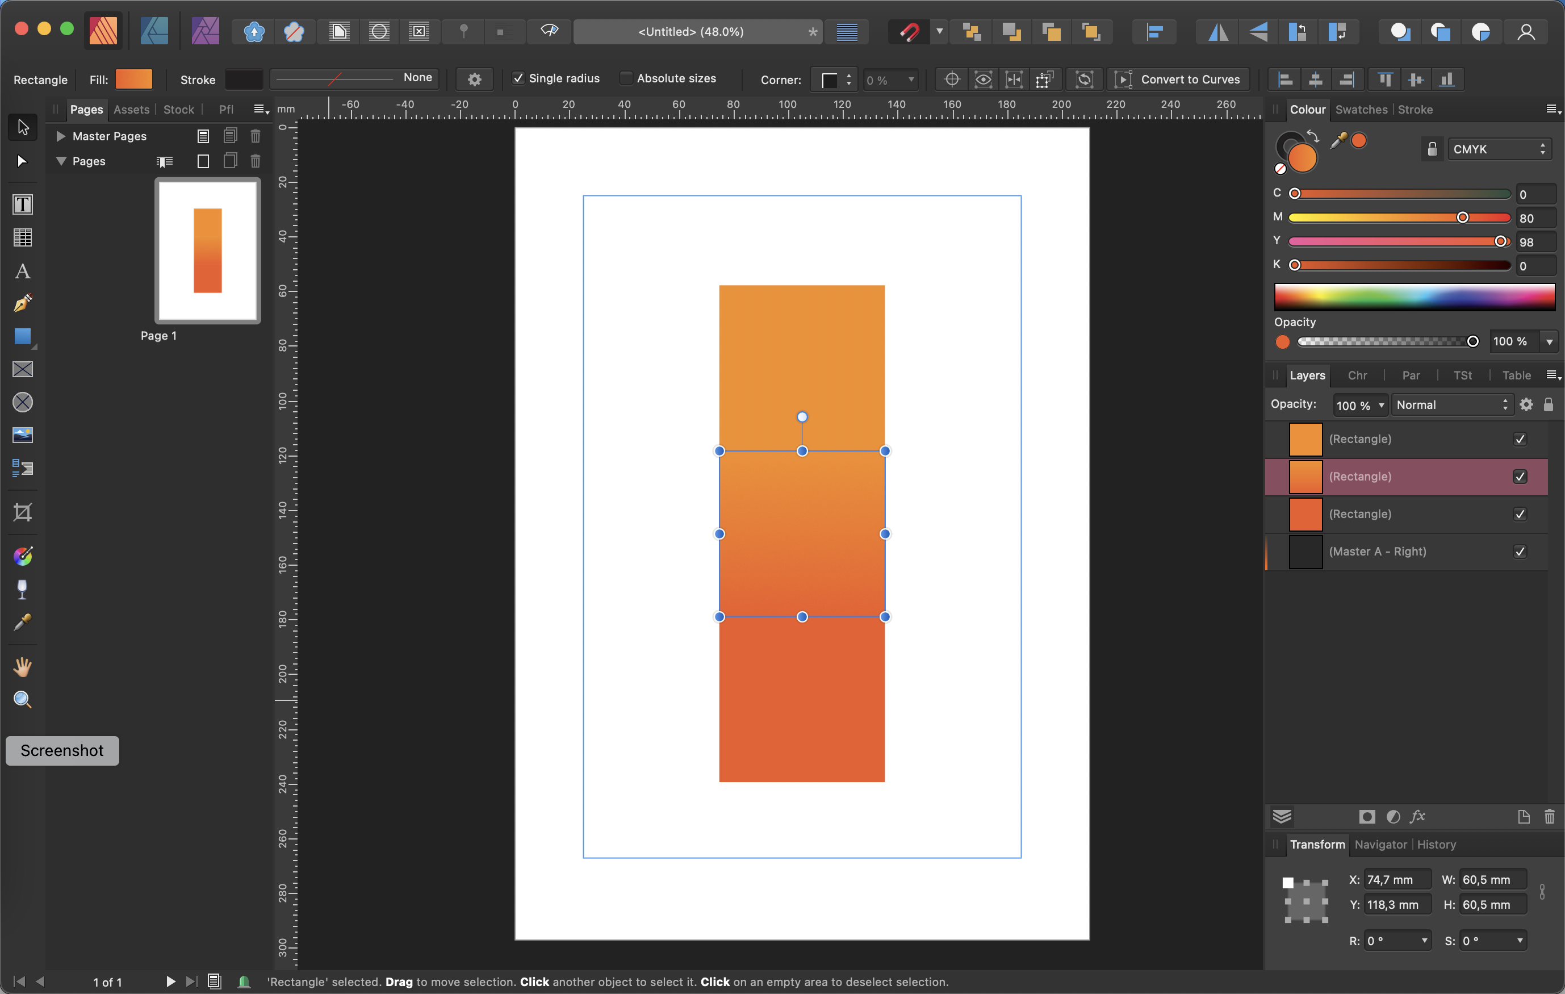This screenshot has width=1565, height=994.
Task: Uncheck the Single radius option
Action: point(519,78)
